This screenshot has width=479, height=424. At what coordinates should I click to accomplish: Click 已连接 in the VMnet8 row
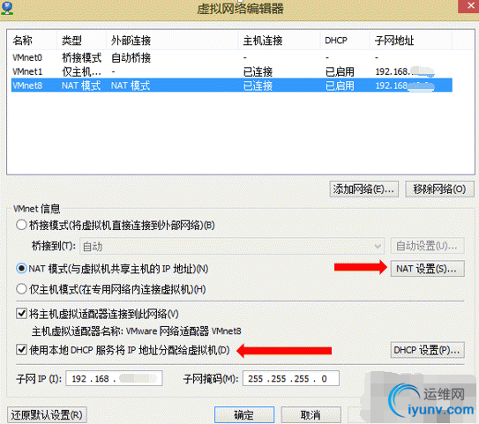(x=258, y=86)
